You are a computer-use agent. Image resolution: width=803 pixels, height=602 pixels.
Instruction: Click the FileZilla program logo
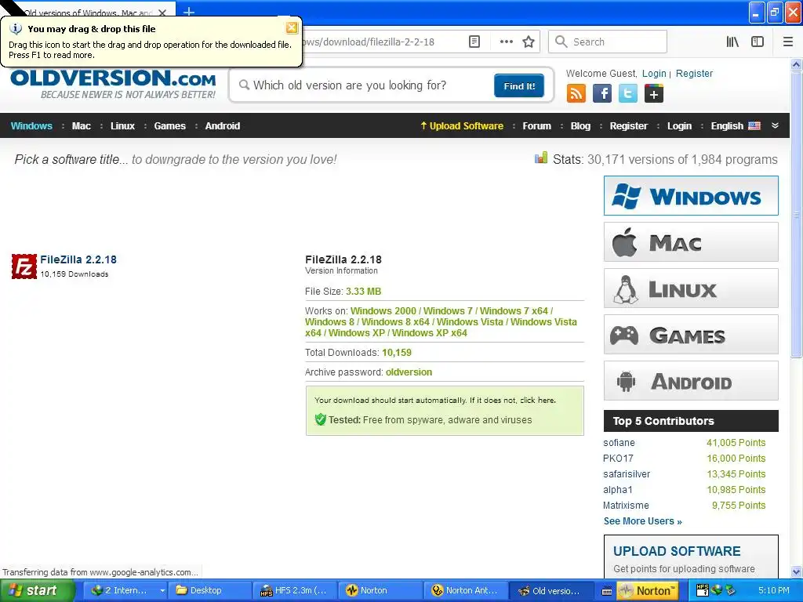click(24, 267)
